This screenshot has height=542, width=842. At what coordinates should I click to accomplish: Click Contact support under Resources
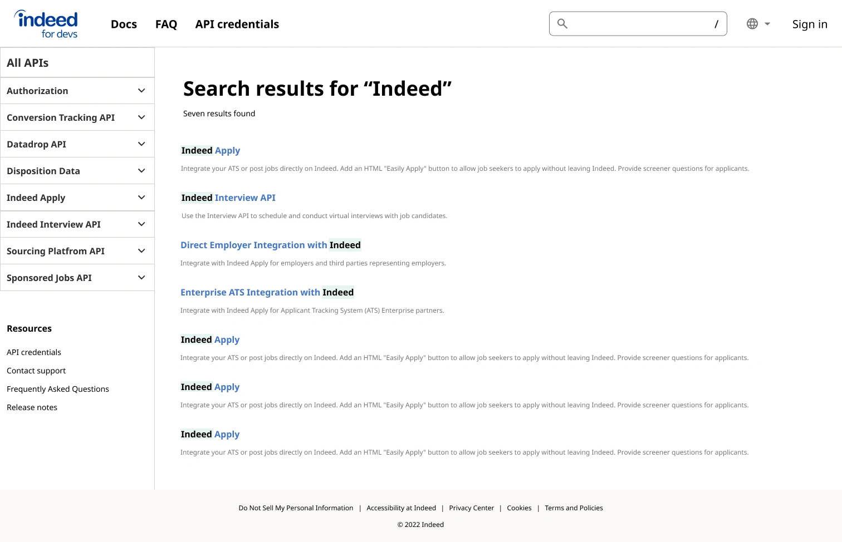tap(36, 371)
